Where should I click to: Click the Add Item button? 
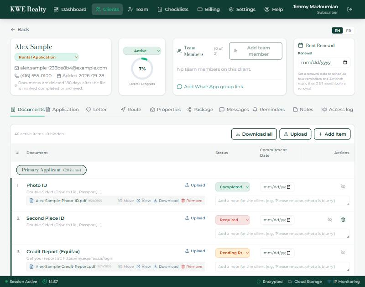tap(332, 134)
